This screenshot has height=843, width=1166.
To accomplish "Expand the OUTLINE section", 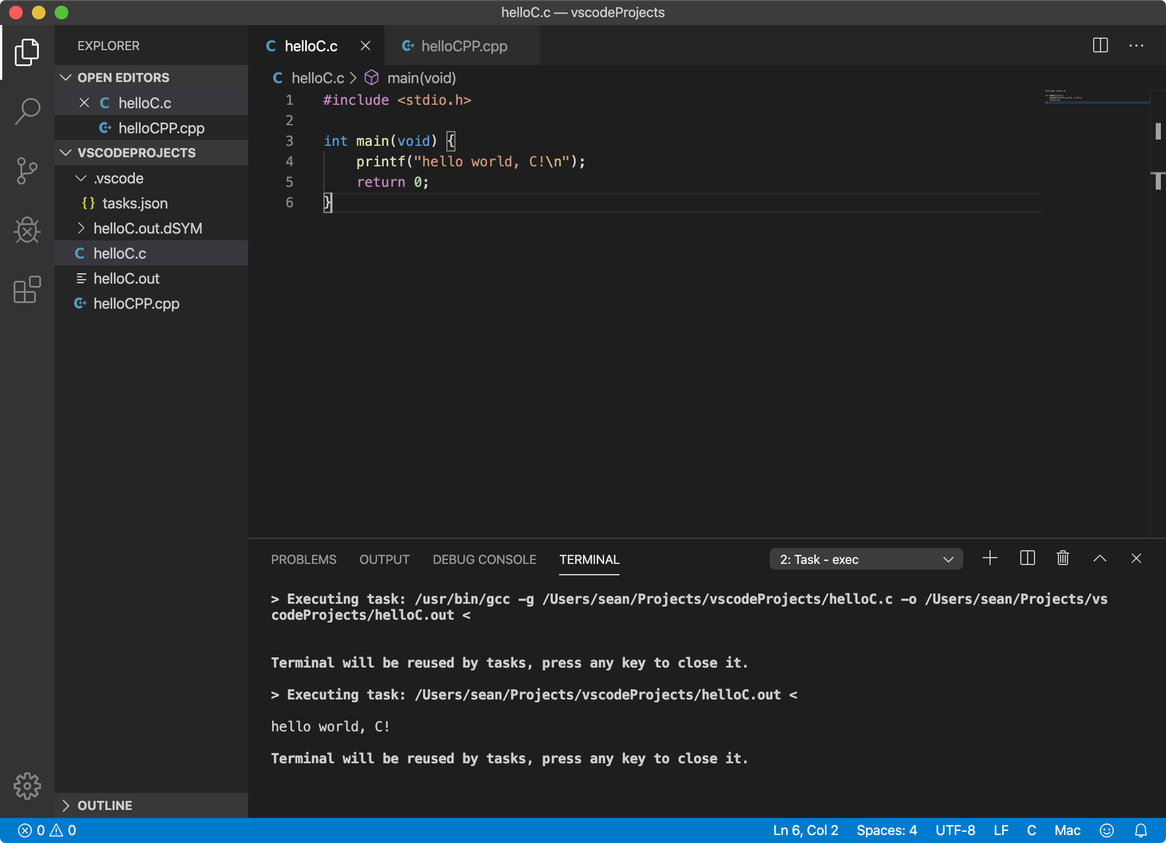I will 105,805.
